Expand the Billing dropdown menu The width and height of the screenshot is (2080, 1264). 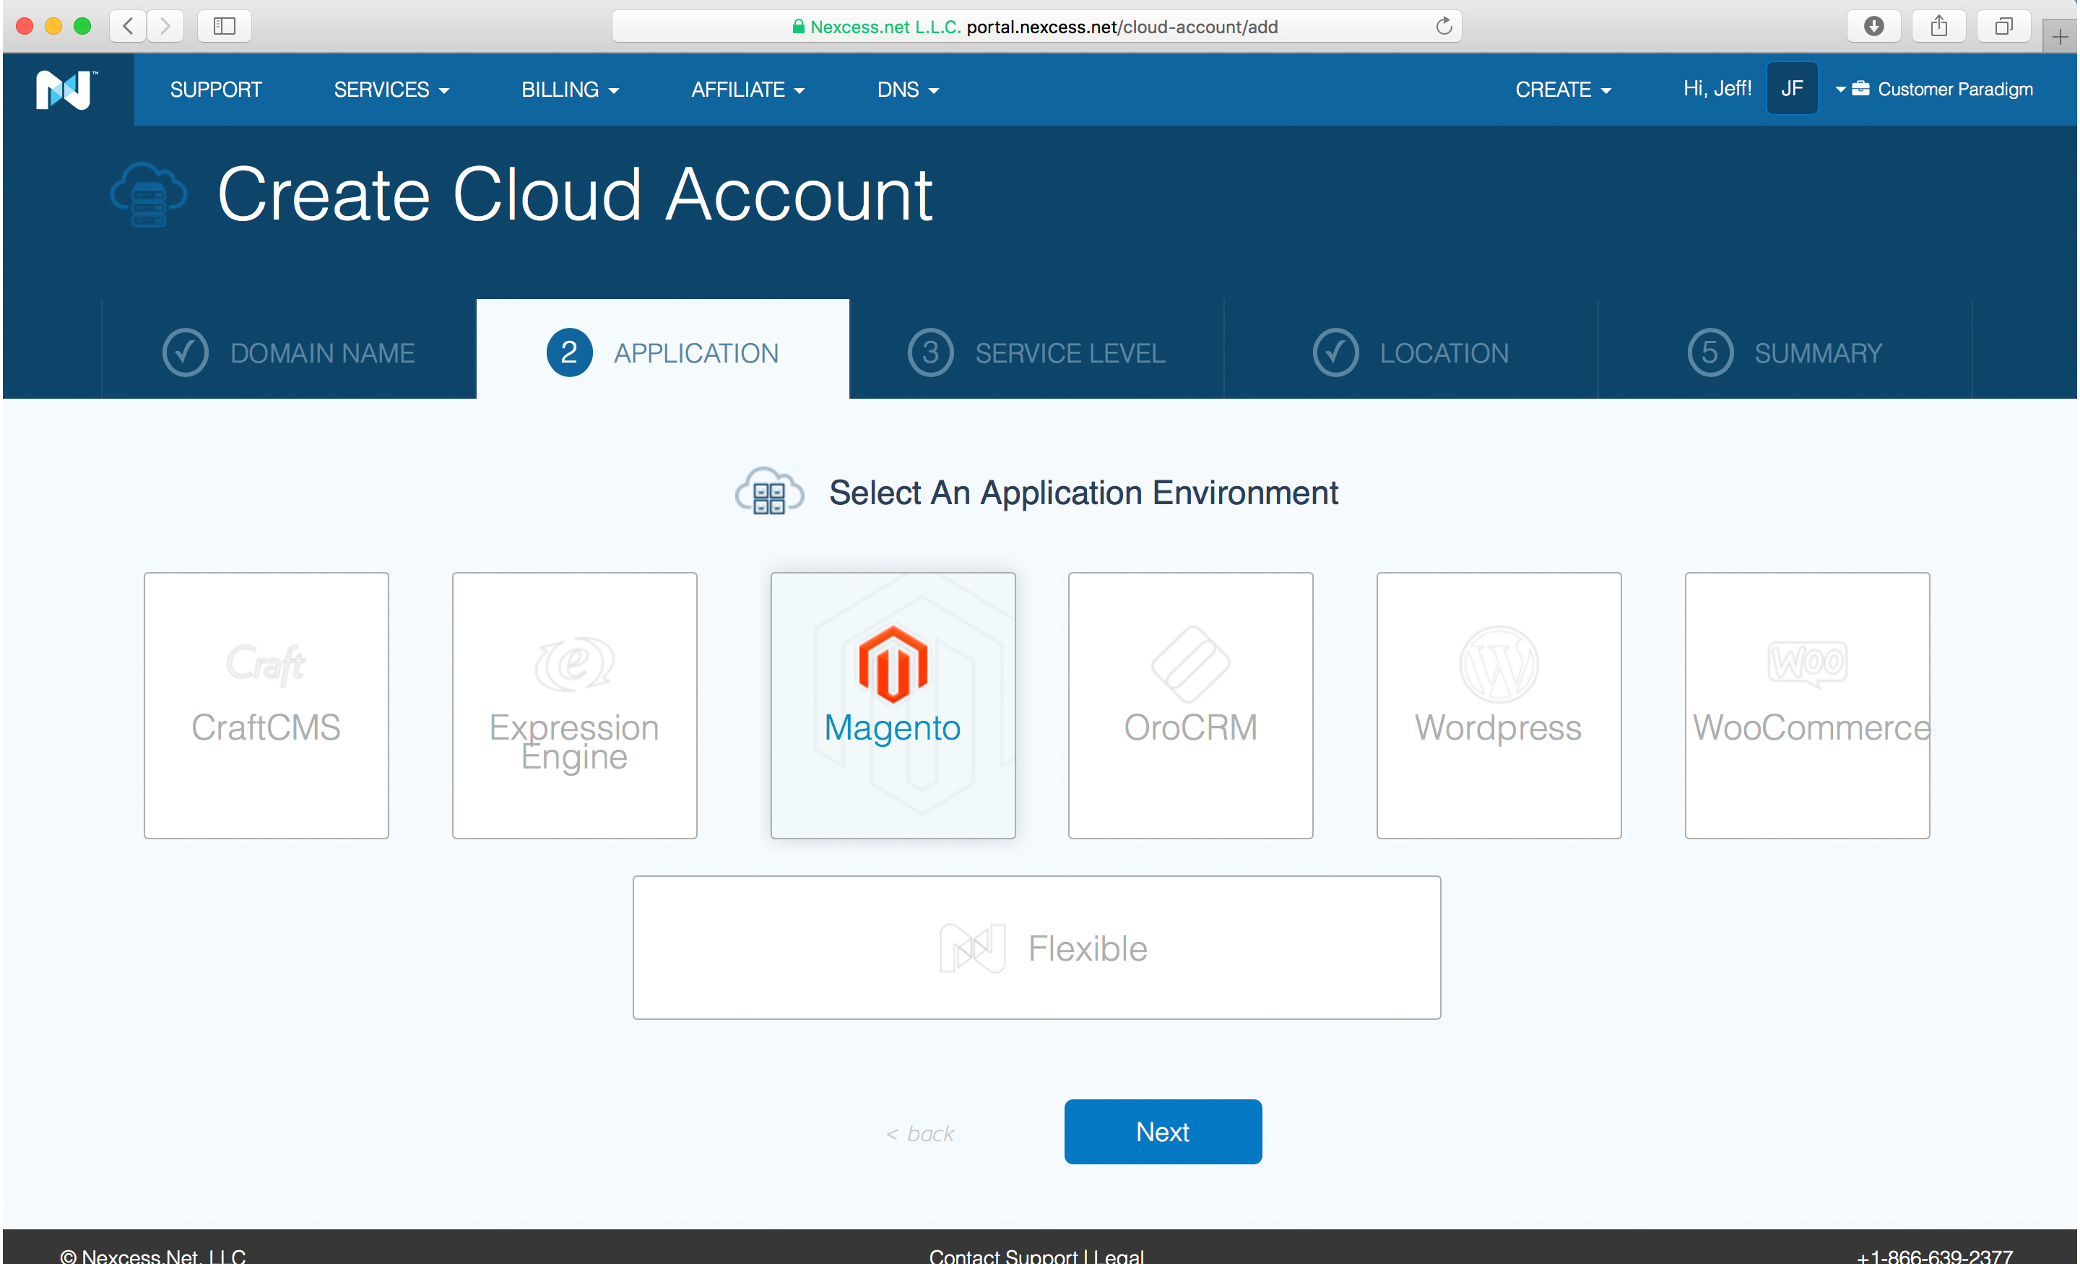[570, 90]
